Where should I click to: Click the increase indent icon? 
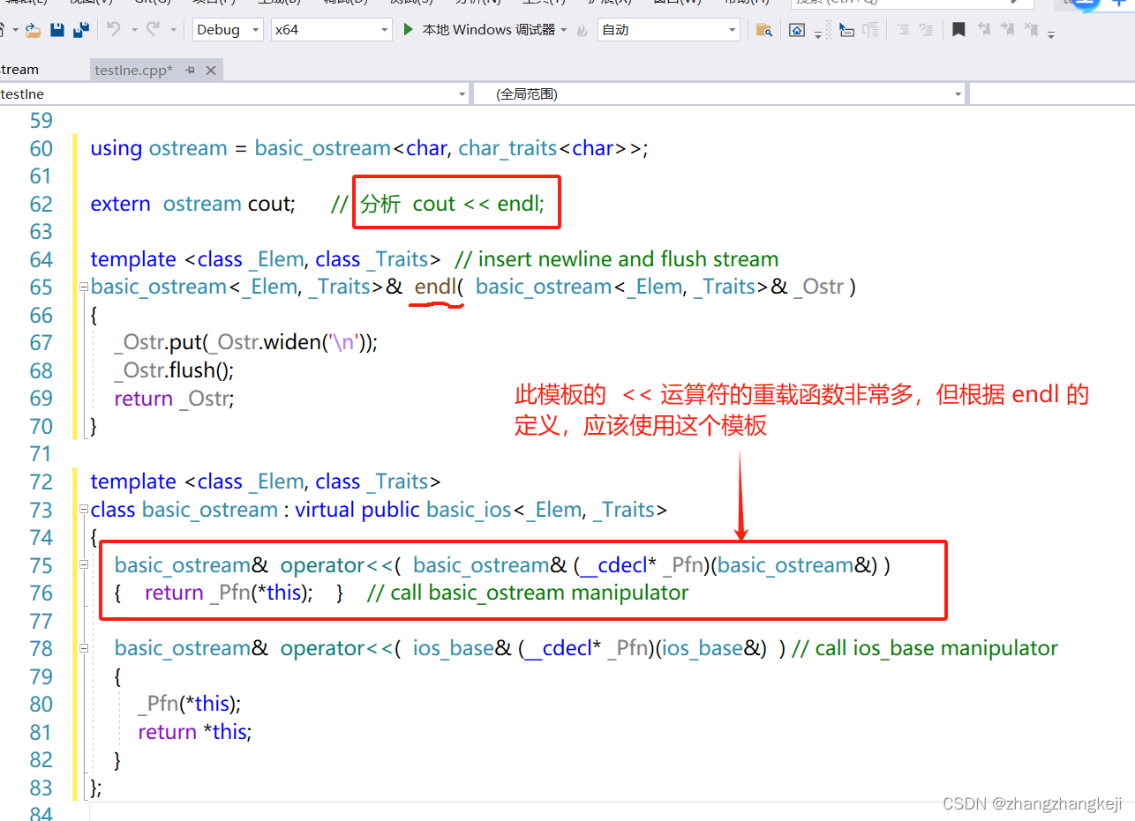pyautogui.click(x=926, y=30)
